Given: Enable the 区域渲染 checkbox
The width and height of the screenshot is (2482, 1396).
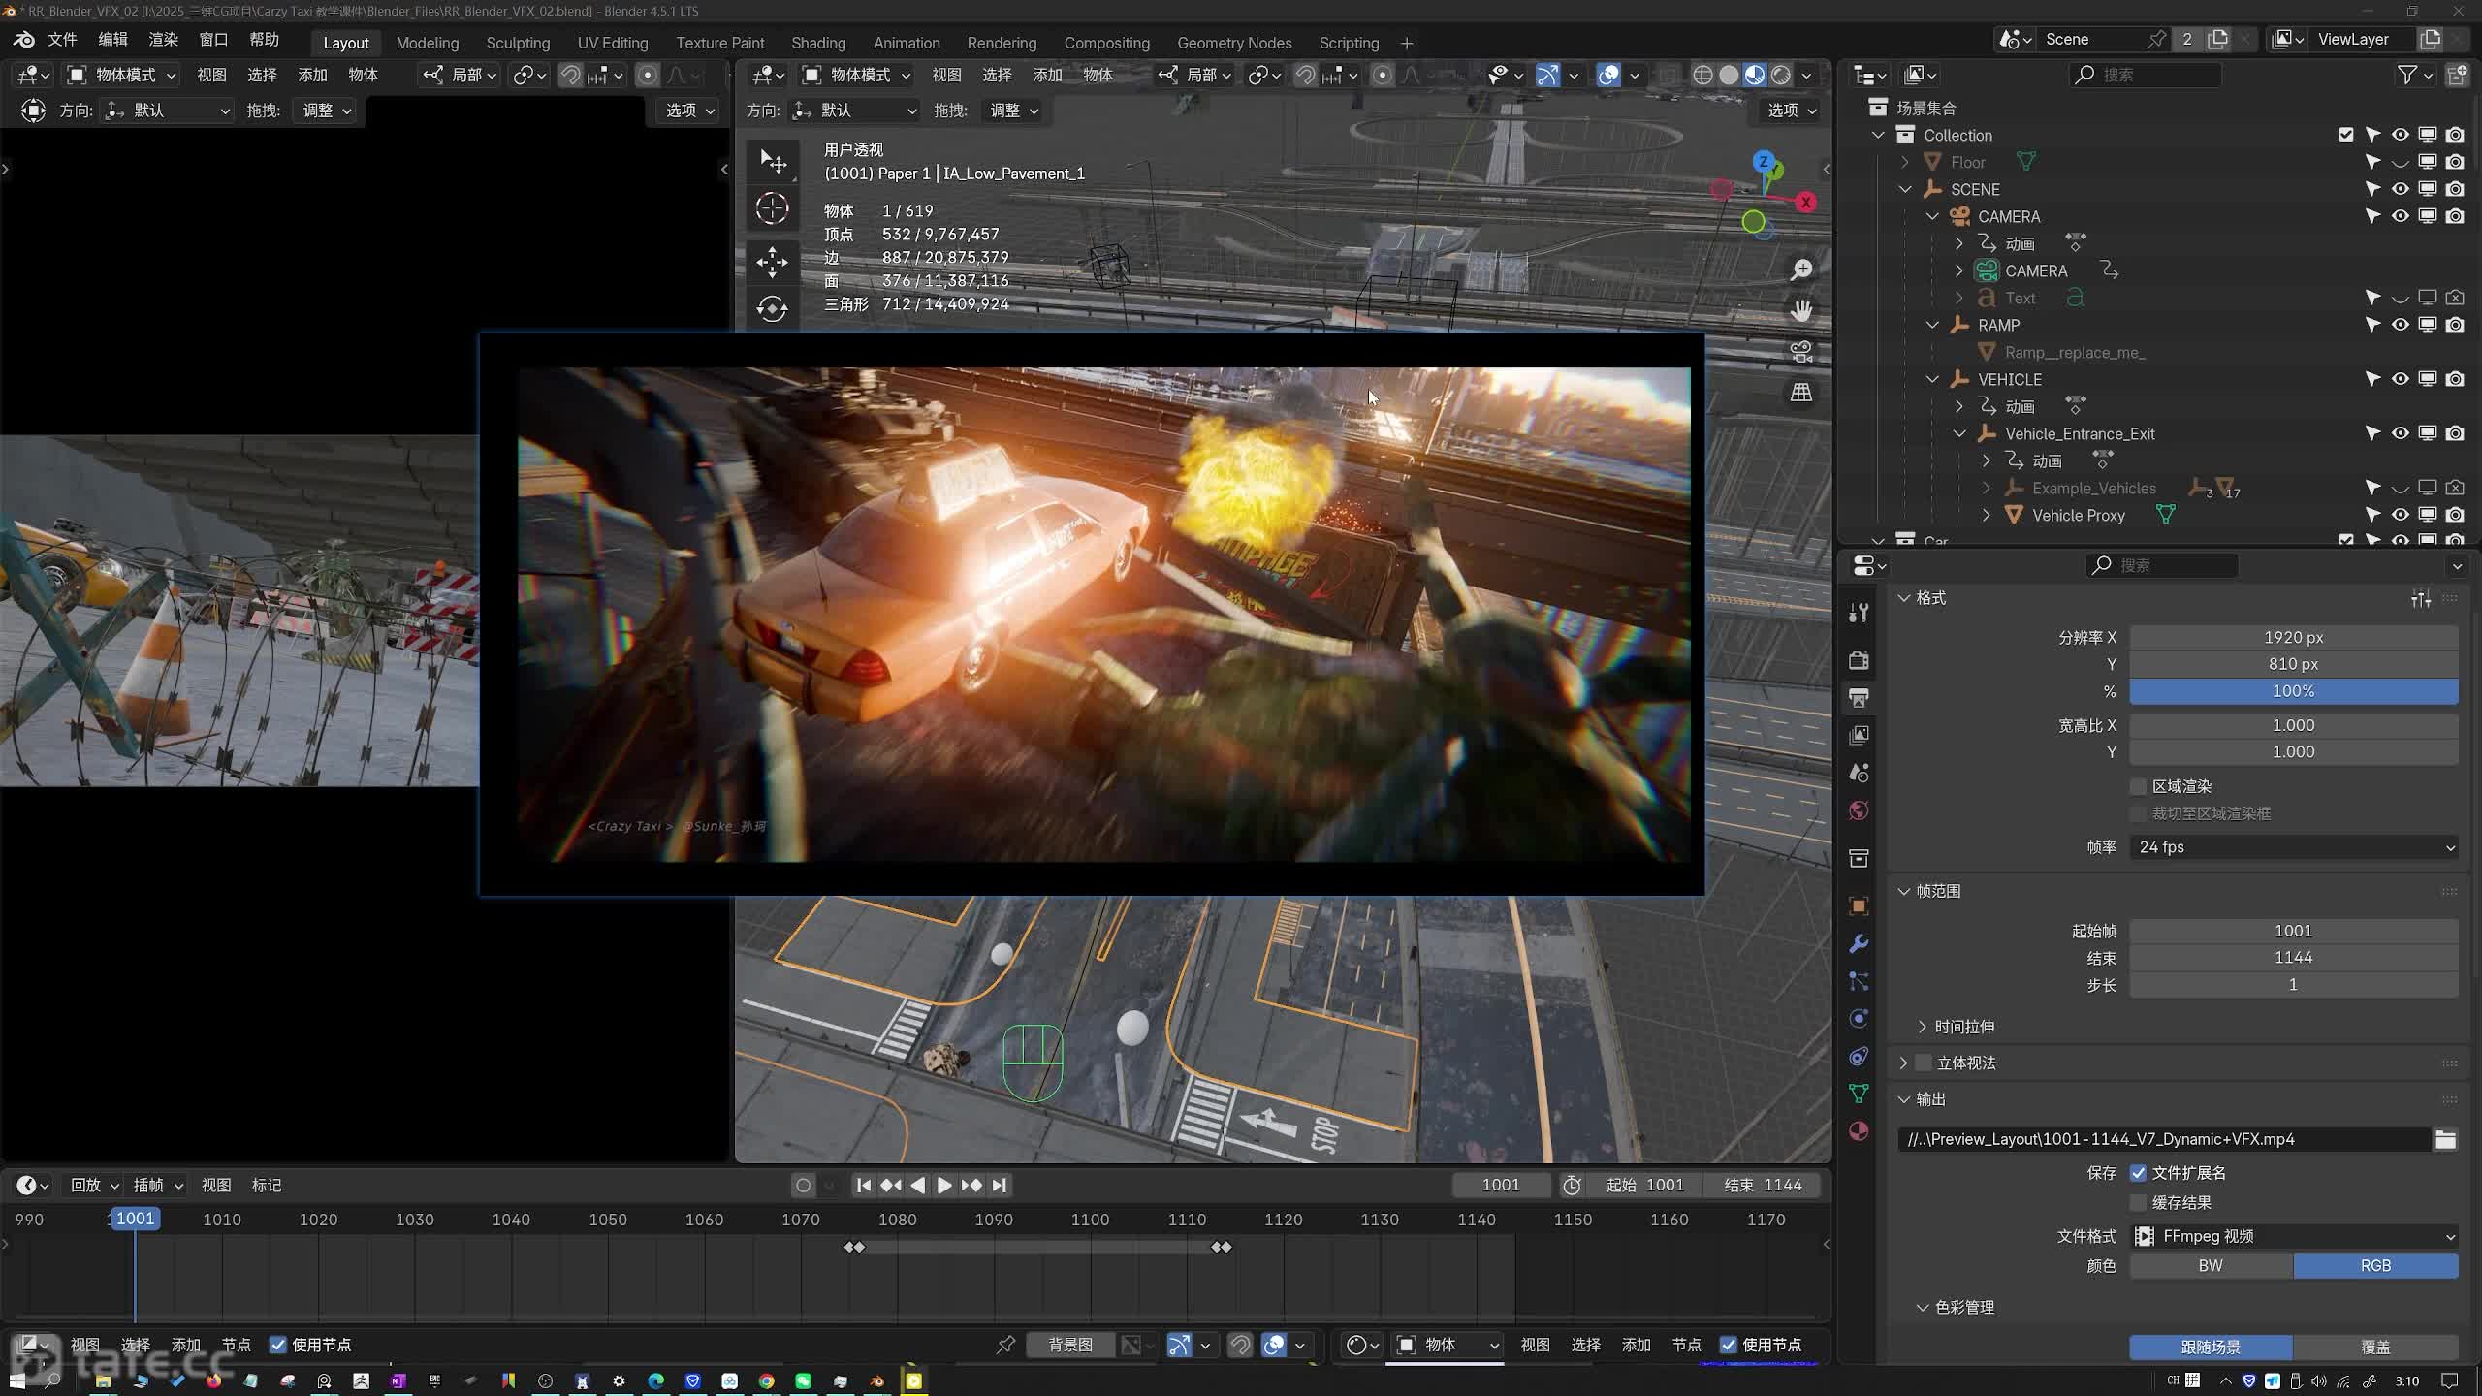Looking at the screenshot, I should [2138, 786].
